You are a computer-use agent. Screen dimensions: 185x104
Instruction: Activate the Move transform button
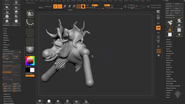pyautogui.click(x=65, y=6)
